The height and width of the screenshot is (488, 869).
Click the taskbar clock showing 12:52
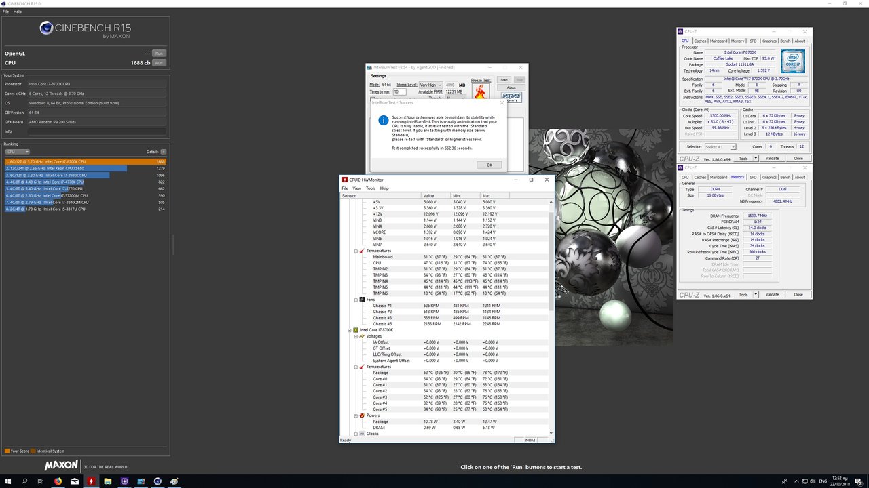click(841, 481)
